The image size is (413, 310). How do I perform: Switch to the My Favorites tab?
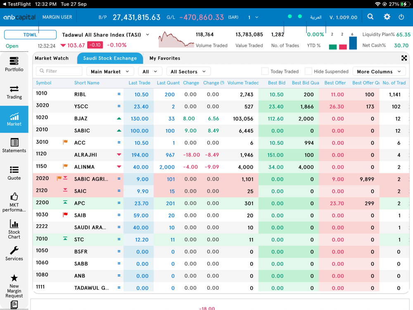coord(165,58)
